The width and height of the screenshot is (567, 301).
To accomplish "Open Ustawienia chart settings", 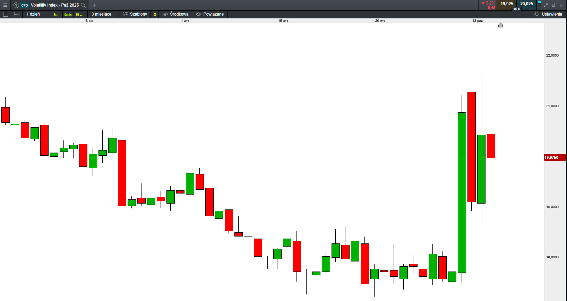I will pyautogui.click(x=548, y=14).
